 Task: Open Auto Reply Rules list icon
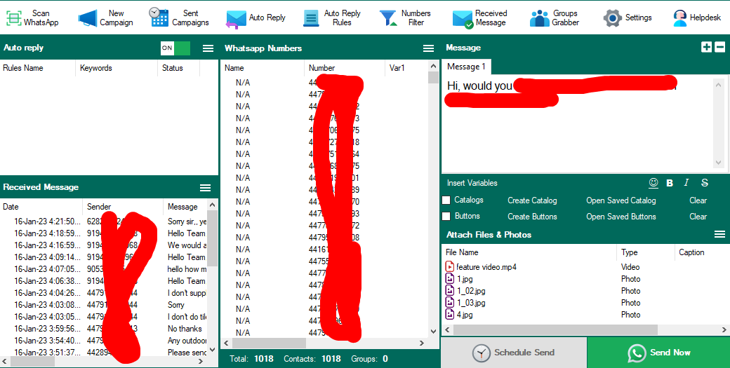(x=311, y=18)
